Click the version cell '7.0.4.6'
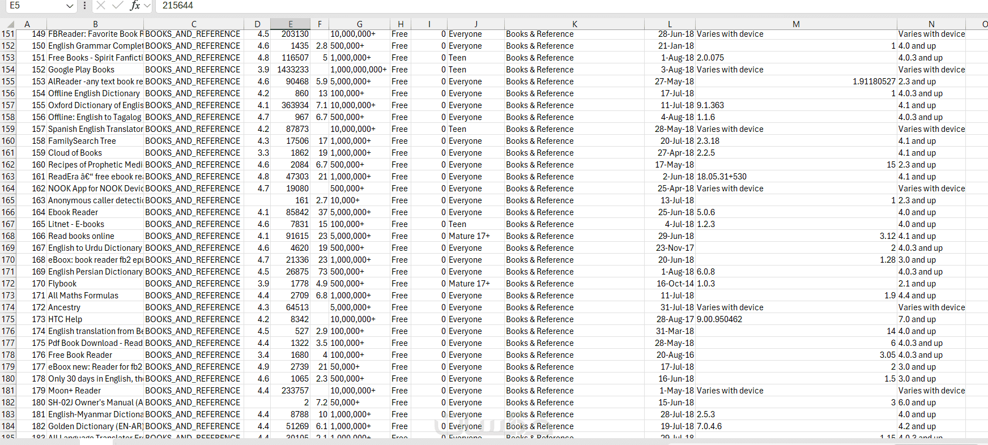Image resolution: width=988 pixels, height=445 pixels. point(796,426)
